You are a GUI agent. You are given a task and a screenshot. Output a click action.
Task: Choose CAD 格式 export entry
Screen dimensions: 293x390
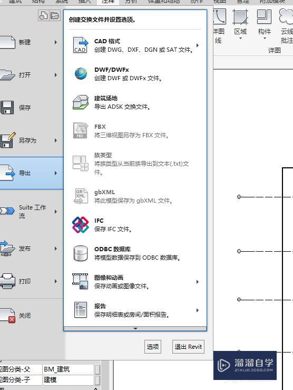click(135, 45)
